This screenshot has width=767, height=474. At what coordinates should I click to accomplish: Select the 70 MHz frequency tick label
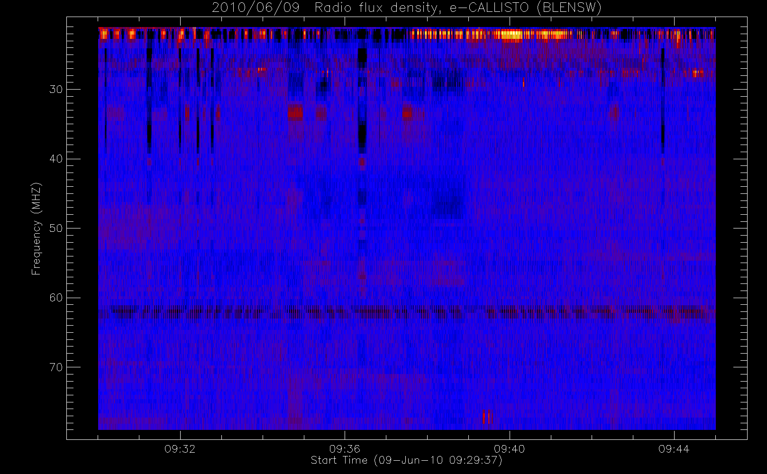point(56,367)
